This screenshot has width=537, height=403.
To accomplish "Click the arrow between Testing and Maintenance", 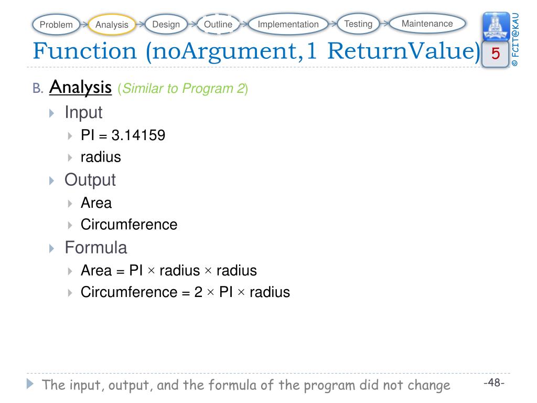I will (384, 24).
